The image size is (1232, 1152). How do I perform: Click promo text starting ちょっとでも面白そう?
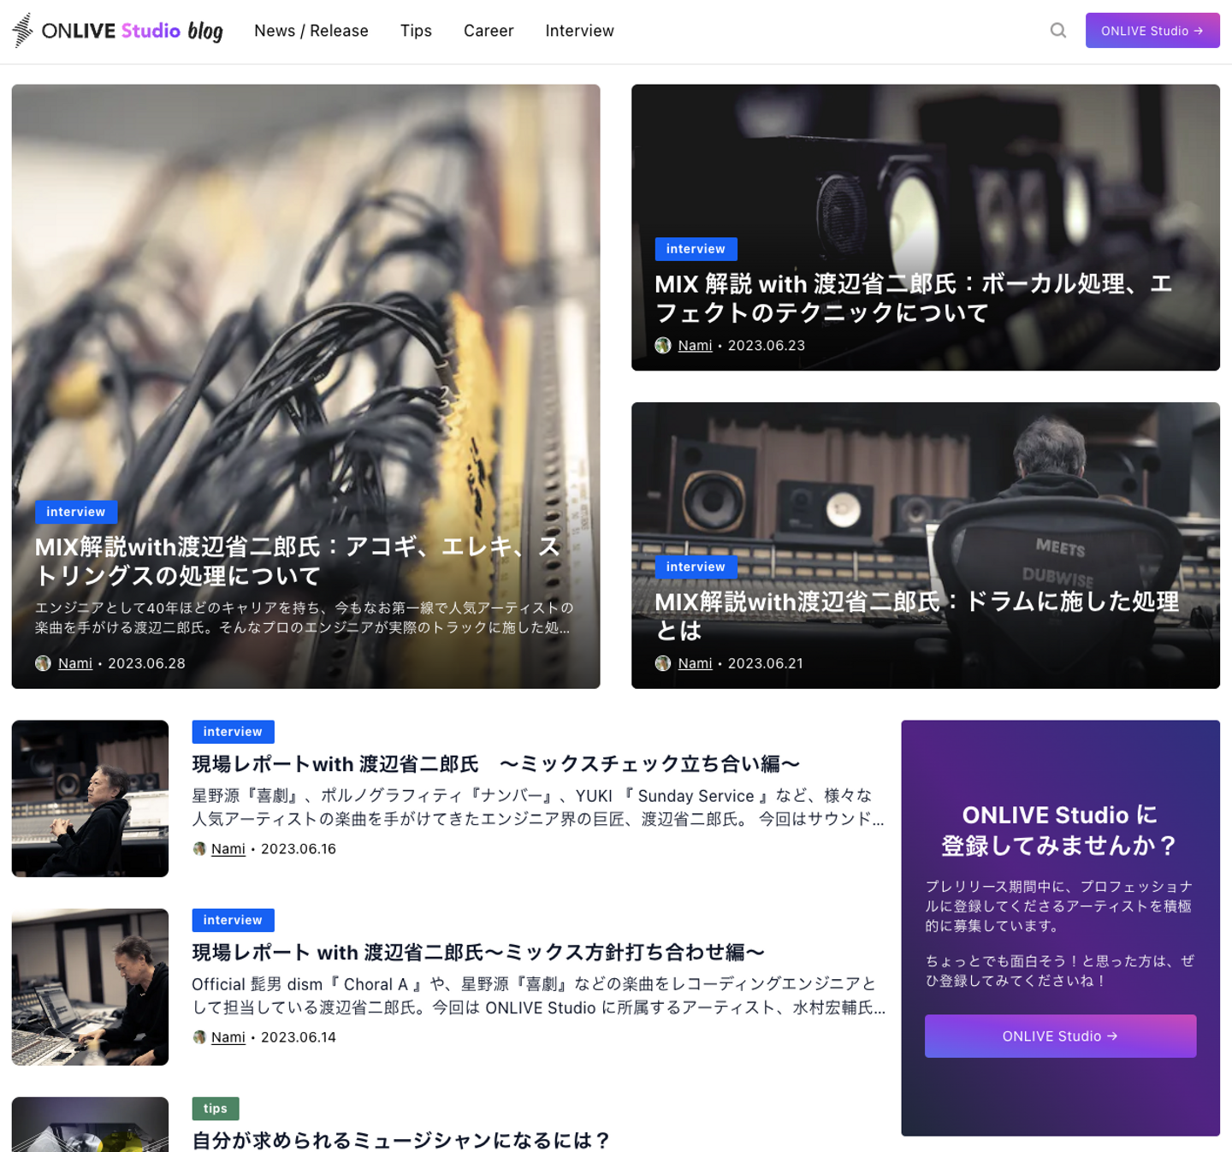point(1060,971)
